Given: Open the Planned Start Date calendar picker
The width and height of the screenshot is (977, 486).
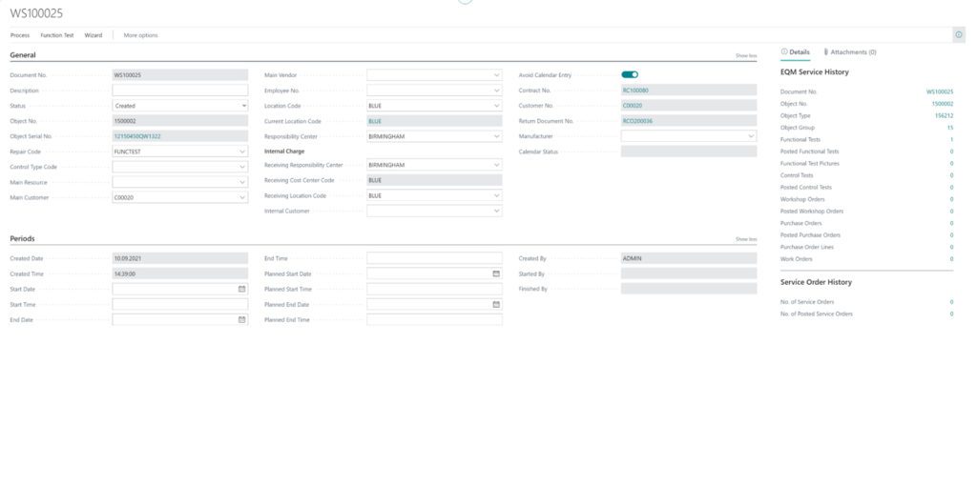Looking at the screenshot, I should point(496,273).
